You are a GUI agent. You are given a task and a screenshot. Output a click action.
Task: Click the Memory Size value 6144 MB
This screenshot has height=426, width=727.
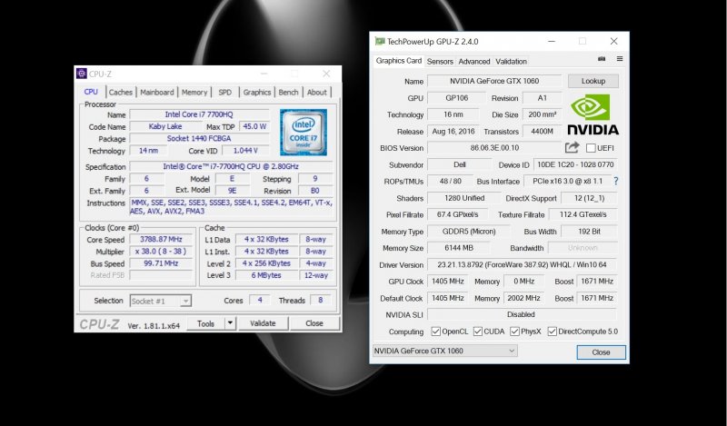click(459, 248)
